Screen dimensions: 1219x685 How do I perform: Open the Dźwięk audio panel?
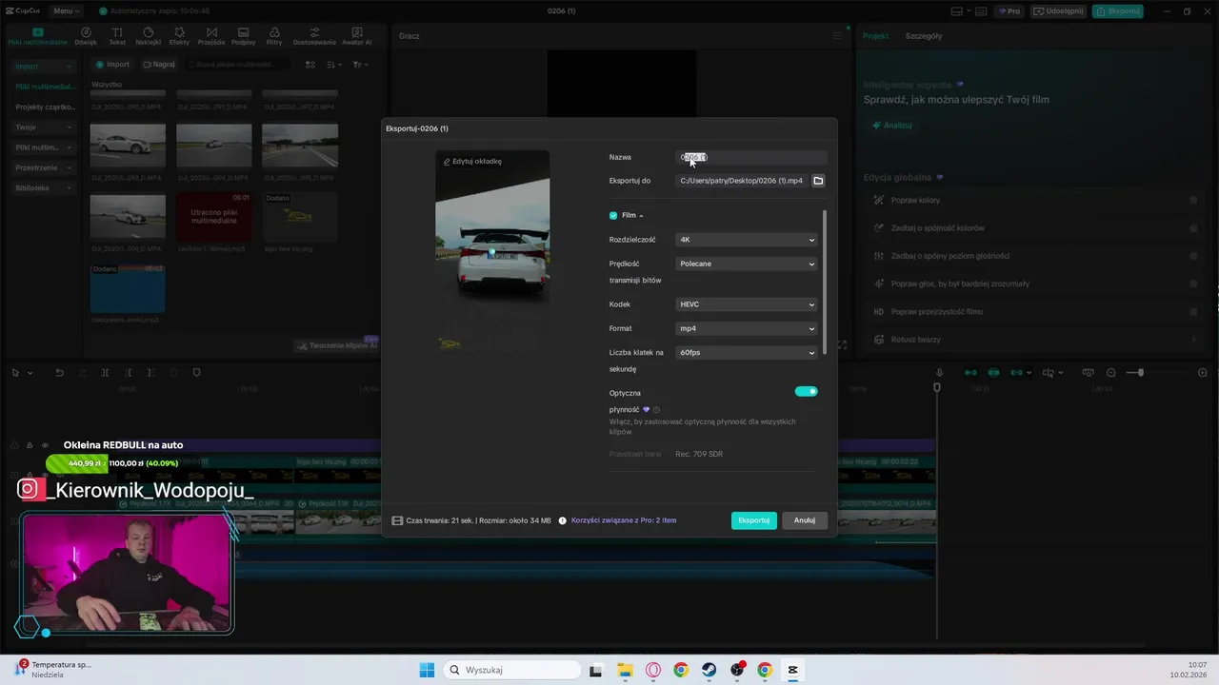(x=86, y=36)
